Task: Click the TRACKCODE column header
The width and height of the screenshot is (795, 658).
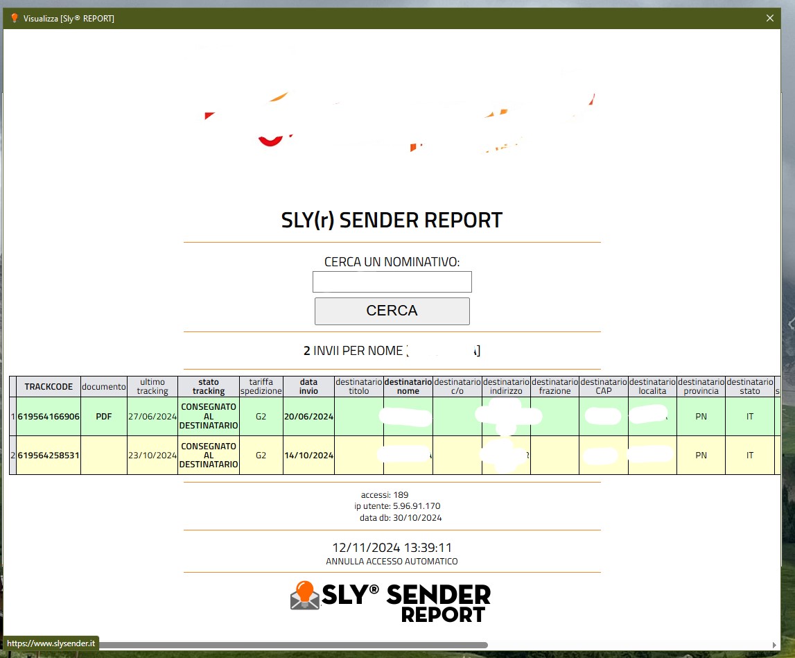Action: [x=49, y=387]
